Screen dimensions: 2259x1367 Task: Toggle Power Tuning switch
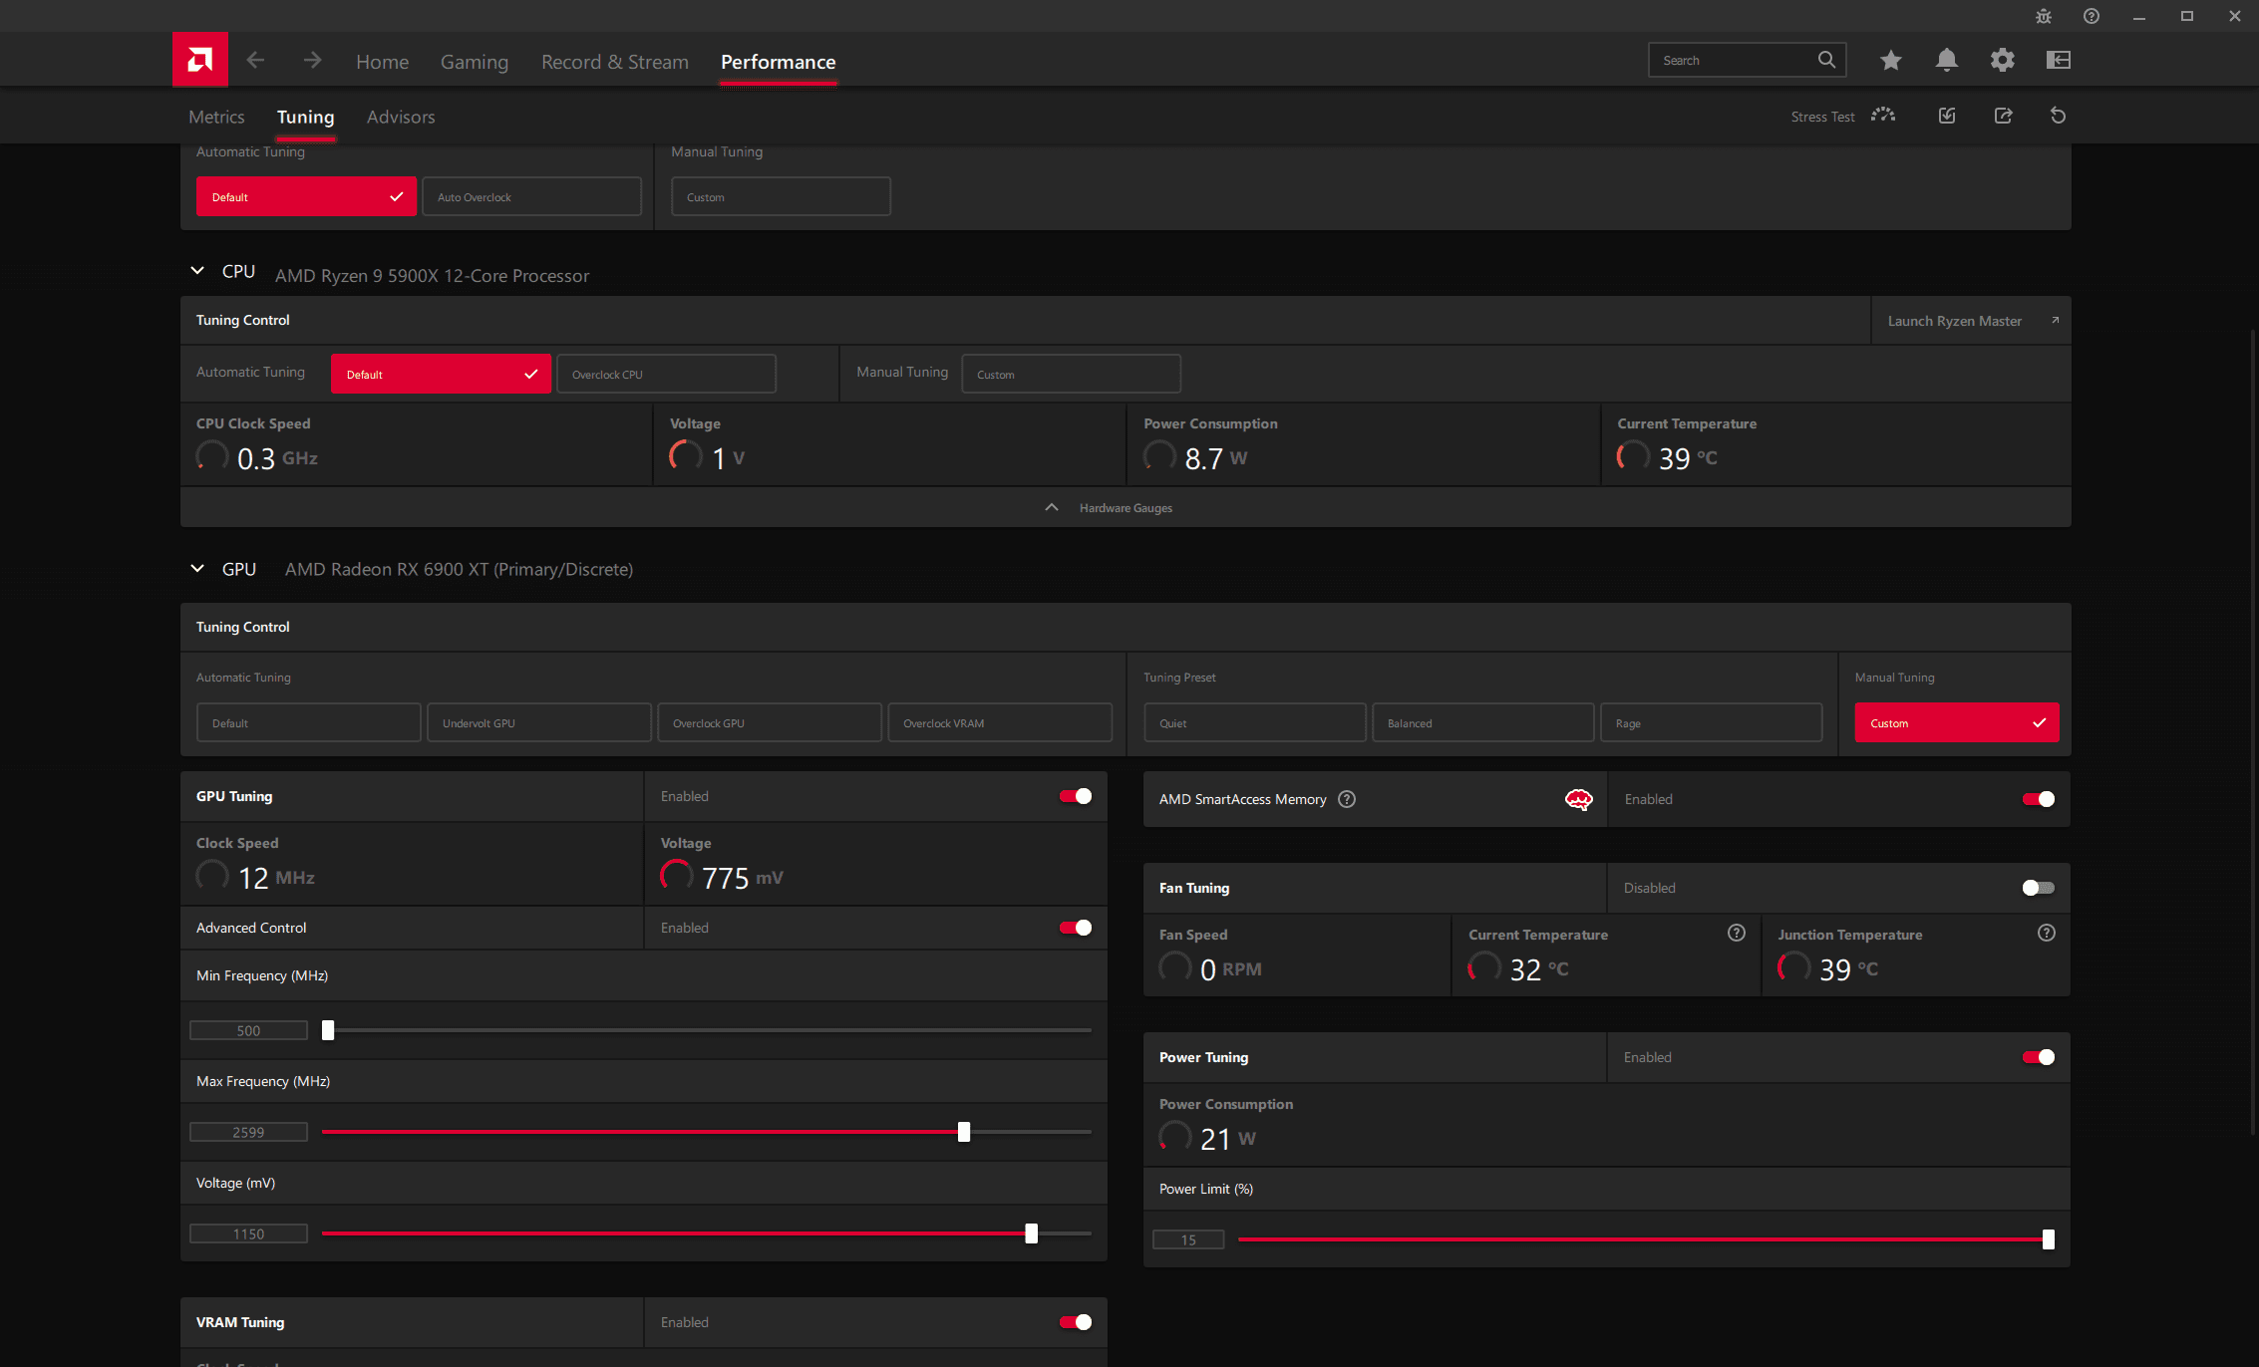pyautogui.click(x=2038, y=1057)
